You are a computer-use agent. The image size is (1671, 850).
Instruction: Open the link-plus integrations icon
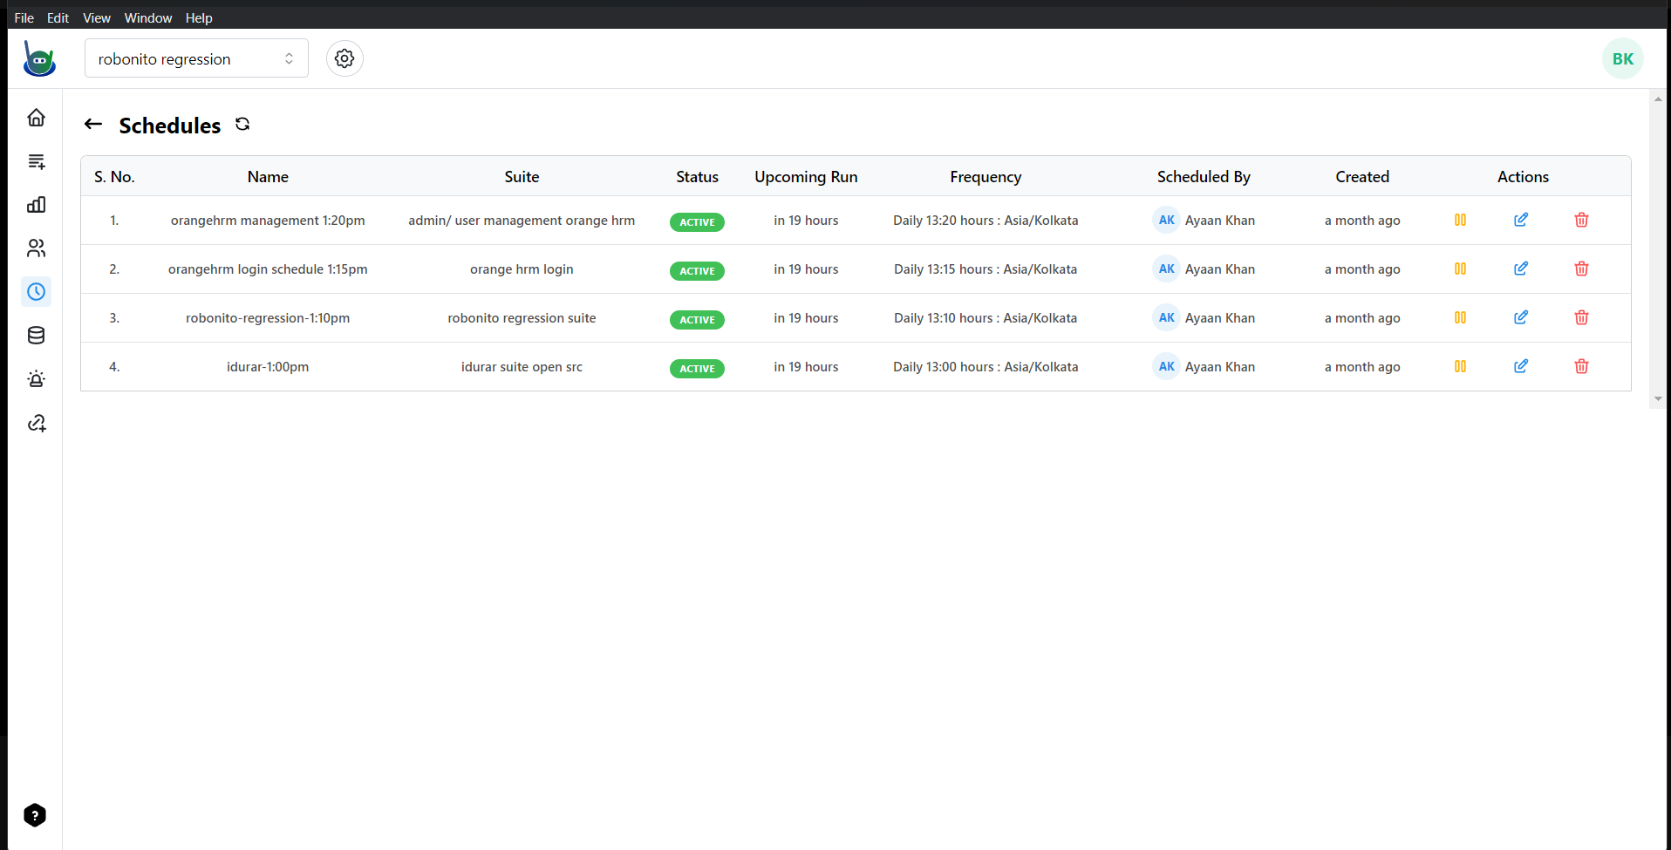36,423
